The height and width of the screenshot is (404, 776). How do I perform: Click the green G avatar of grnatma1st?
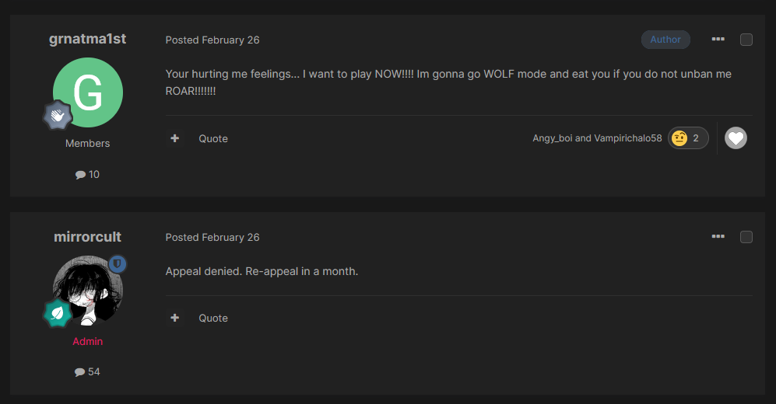(88, 92)
